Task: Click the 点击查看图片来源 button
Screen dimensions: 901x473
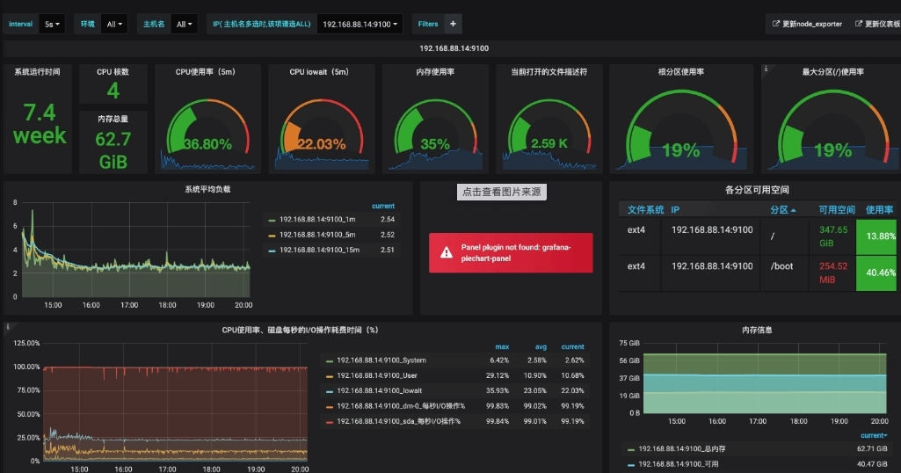Action: 501,192
